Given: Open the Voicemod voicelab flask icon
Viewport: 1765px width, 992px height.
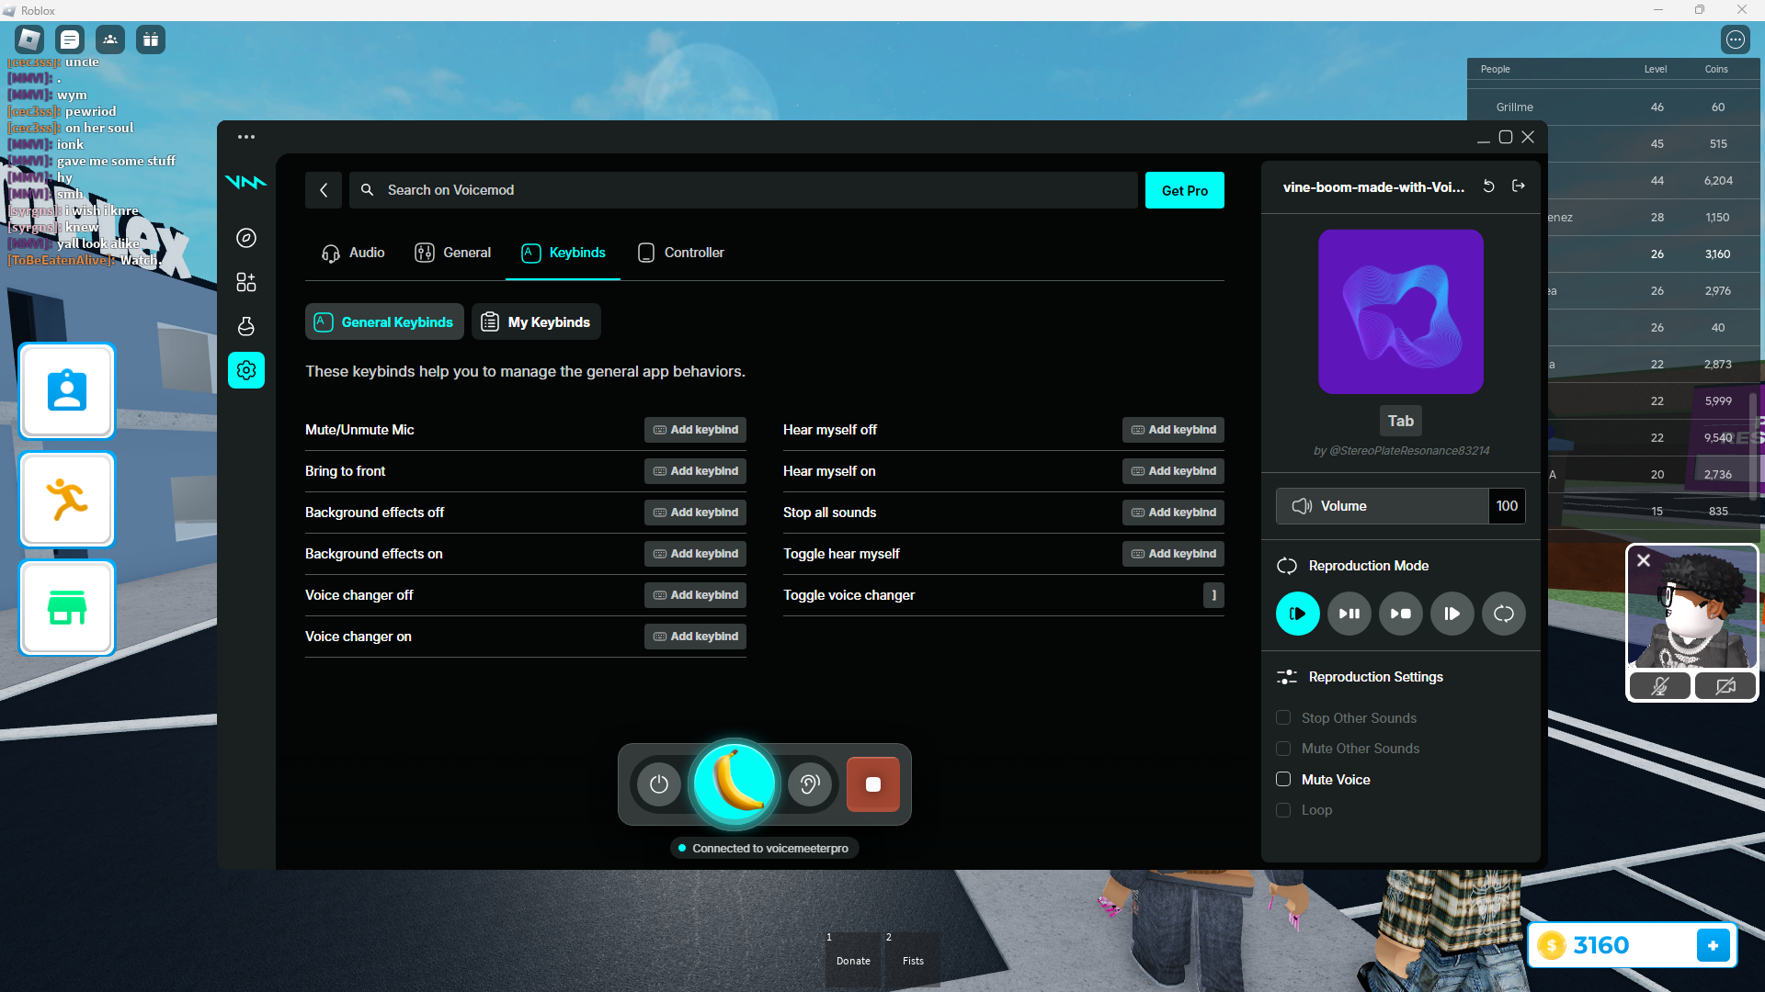Looking at the screenshot, I should [x=246, y=326].
